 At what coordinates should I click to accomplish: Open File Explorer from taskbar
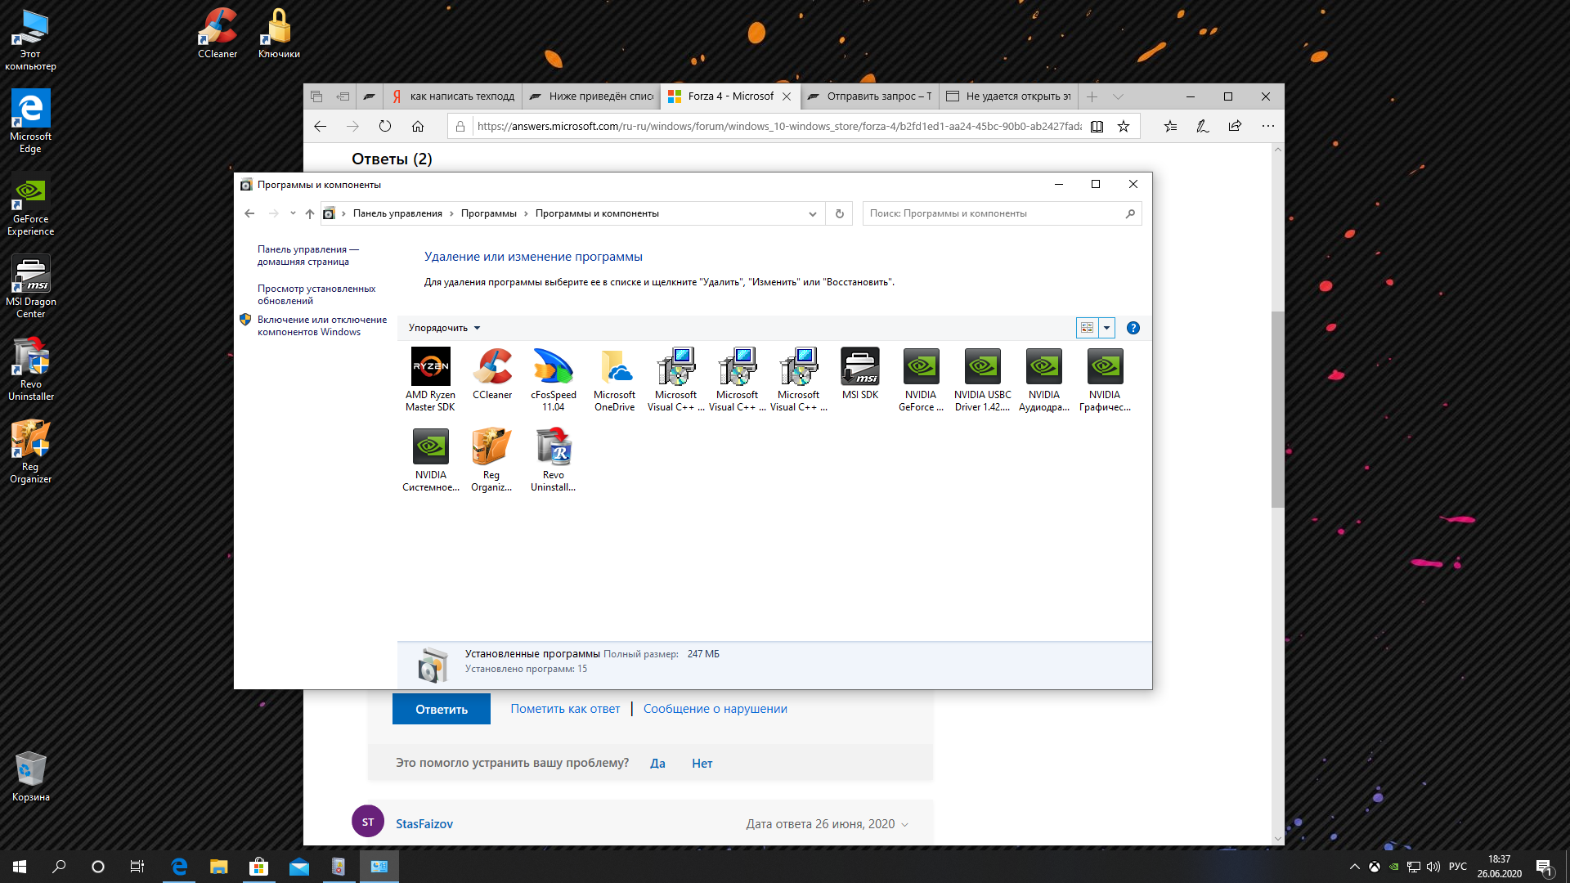218,867
